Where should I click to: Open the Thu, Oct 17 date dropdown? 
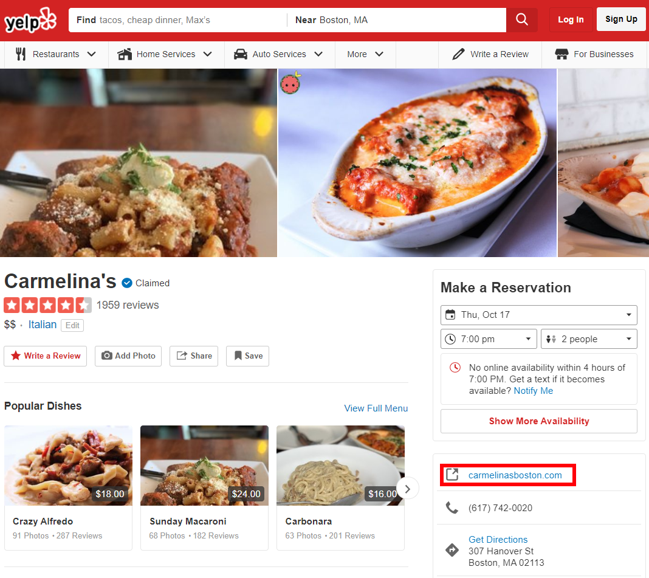point(538,315)
